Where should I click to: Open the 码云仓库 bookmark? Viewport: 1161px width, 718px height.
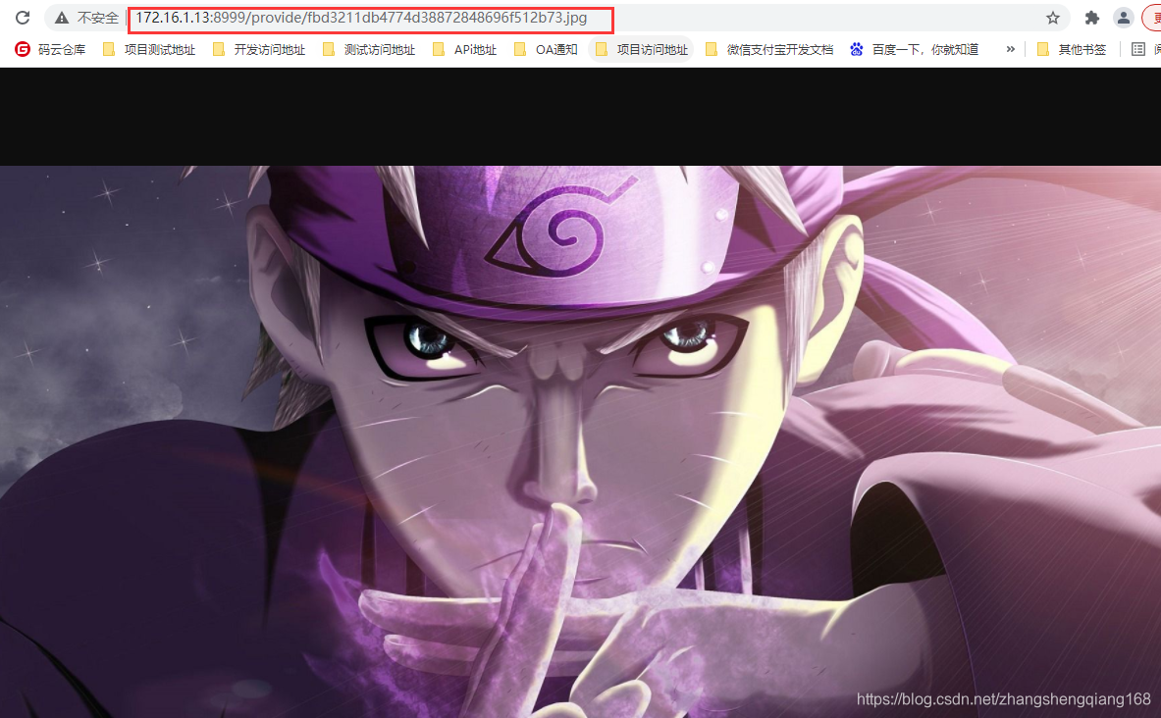(x=50, y=50)
